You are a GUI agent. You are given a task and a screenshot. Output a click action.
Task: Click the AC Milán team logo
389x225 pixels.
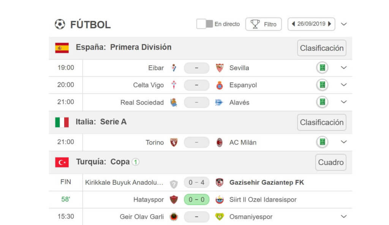219,143
